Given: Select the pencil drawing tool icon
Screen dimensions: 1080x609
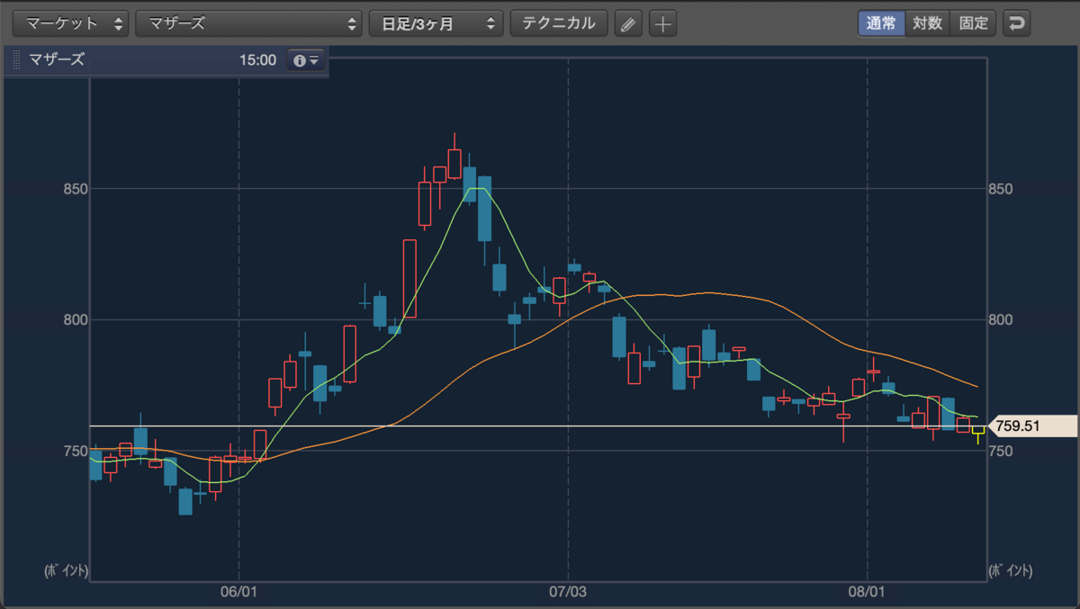Looking at the screenshot, I should point(628,24).
